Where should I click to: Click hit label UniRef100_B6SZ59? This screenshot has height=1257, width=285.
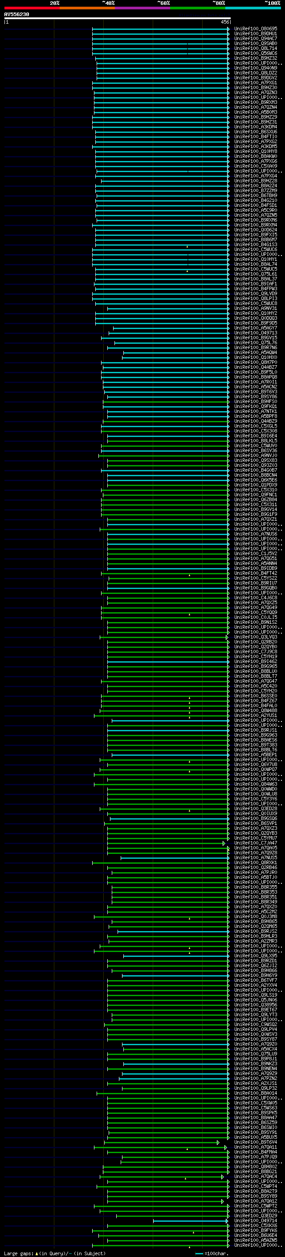point(256,1122)
